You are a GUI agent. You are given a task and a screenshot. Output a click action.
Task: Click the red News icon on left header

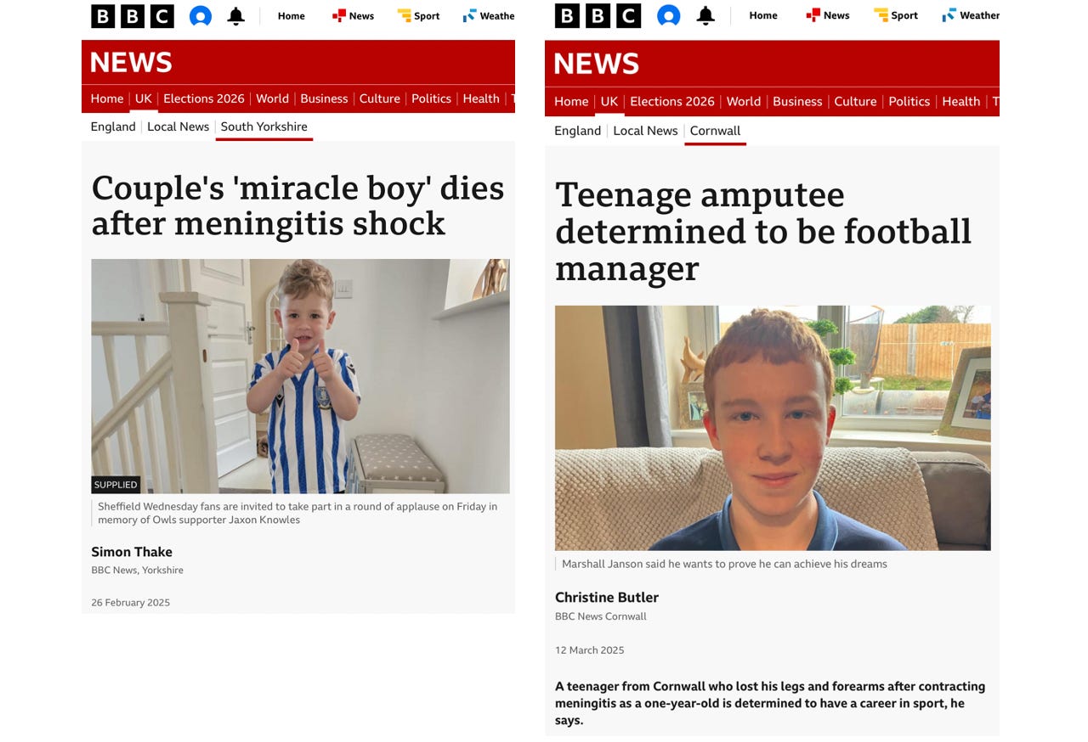(x=338, y=15)
